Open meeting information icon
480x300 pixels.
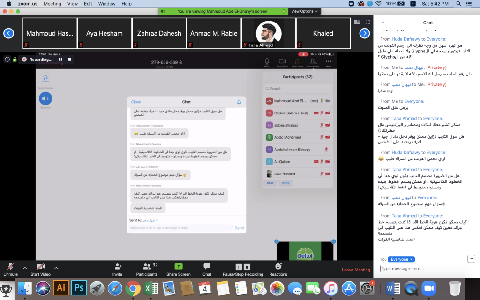coord(7,60)
